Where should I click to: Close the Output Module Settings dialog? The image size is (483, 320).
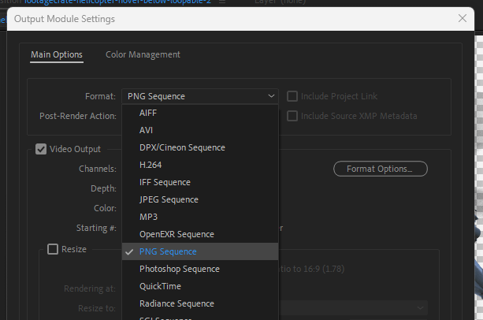[x=463, y=17]
